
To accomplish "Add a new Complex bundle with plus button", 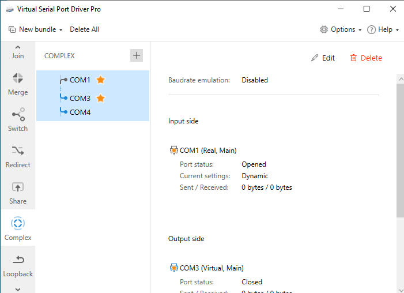I will pyautogui.click(x=137, y=55).
